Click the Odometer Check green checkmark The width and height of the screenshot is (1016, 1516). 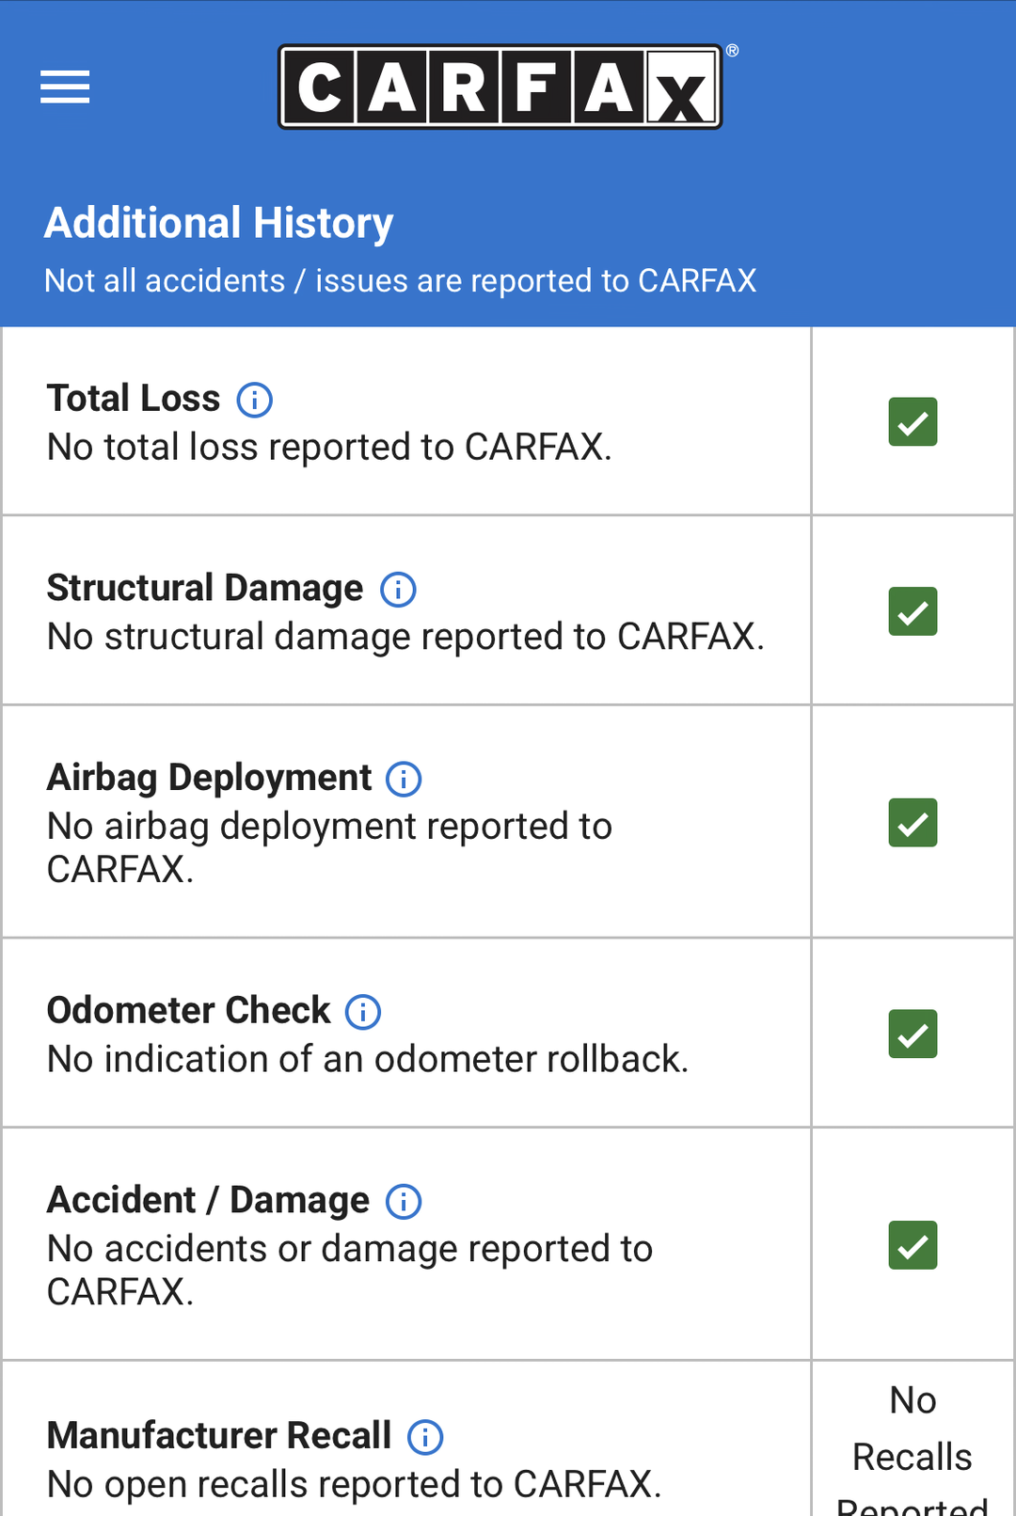(913, 1034)
